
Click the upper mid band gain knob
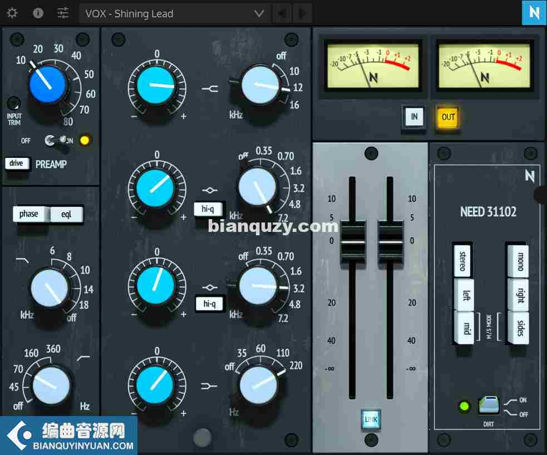(x=156, y=187)
